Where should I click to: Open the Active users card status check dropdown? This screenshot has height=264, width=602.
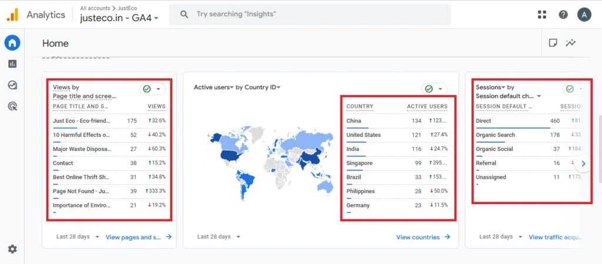(x=434, y=89)
